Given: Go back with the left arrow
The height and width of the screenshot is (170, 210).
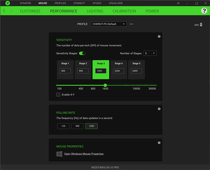Looking at the screenshot, I should point(4,11).
